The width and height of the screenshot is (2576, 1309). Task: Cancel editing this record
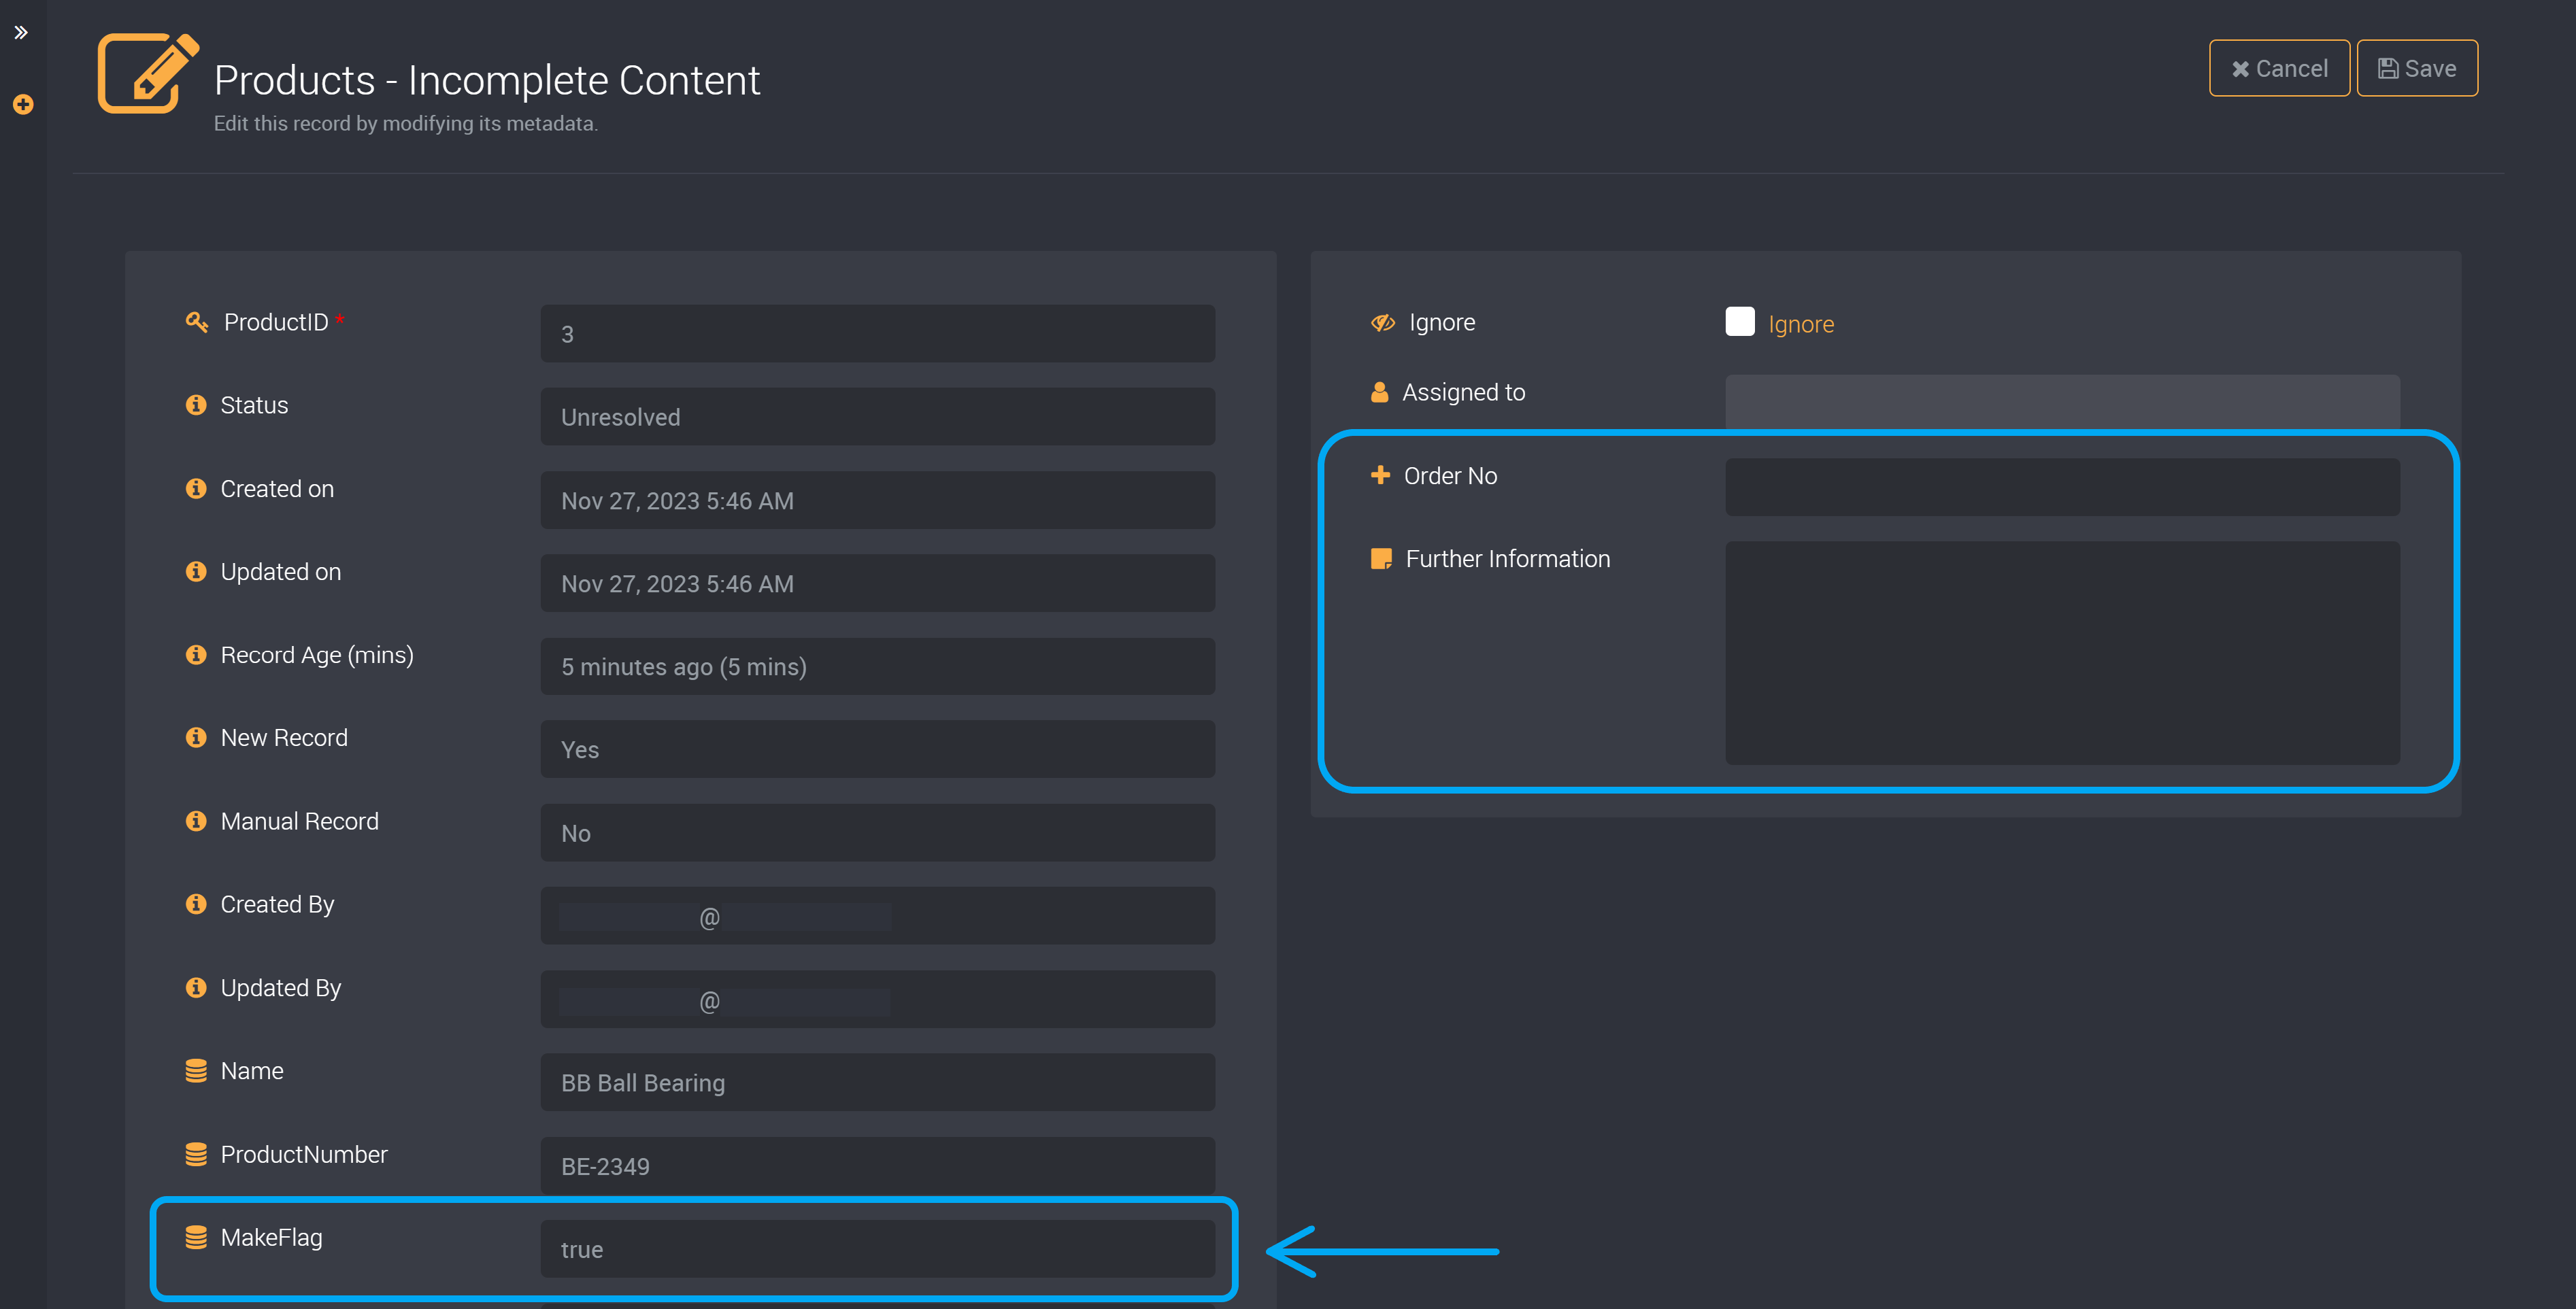(x=2279, y=68)
